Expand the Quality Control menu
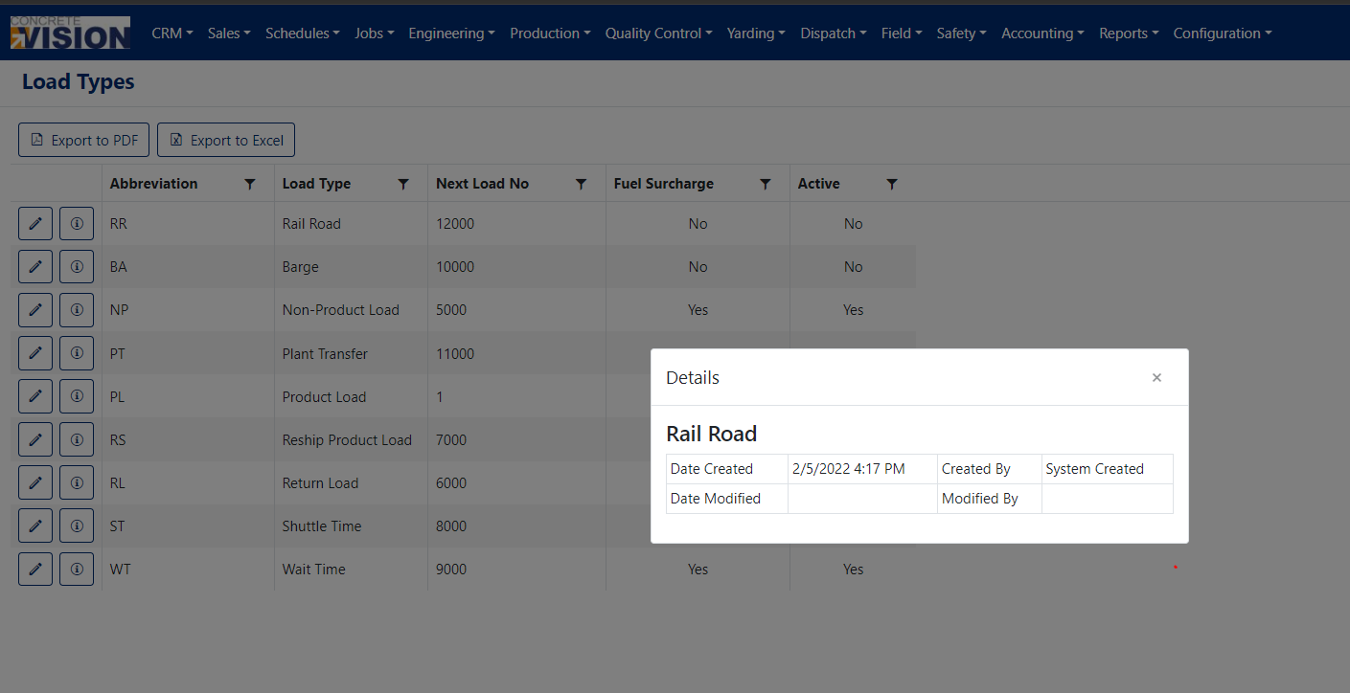Viewport: 1350px width, 693px height. pos(658,33)
